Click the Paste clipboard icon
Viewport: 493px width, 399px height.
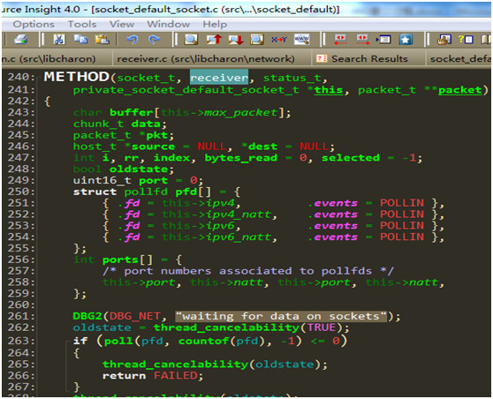102,40
